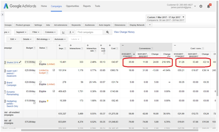Screen dimensions: 219x132
Task: Open super suet / peanut / mealworm campaign
Action: click(x=12, y=73)
